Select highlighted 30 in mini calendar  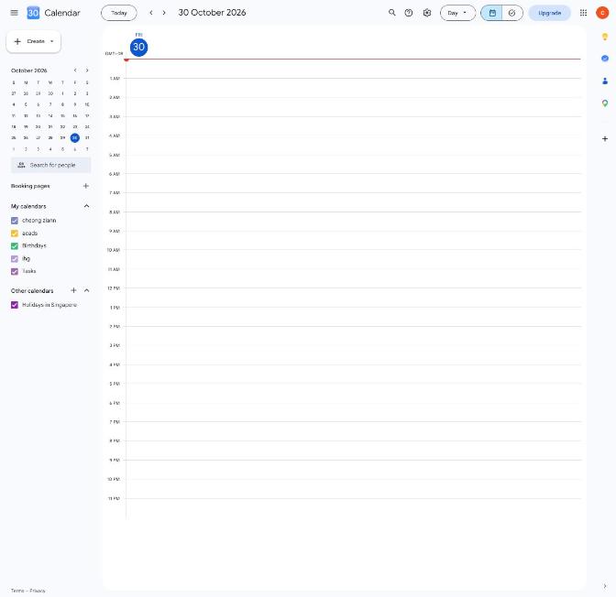point(74,137)
